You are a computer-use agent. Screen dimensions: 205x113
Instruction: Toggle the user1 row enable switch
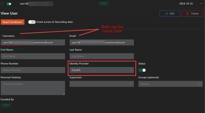click(x=9, y=4)
